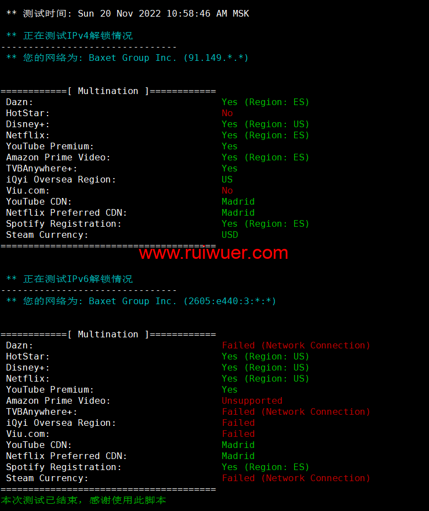Click the red HotStar No result
This screenshot has width=429, height=511.
point(227,113)
